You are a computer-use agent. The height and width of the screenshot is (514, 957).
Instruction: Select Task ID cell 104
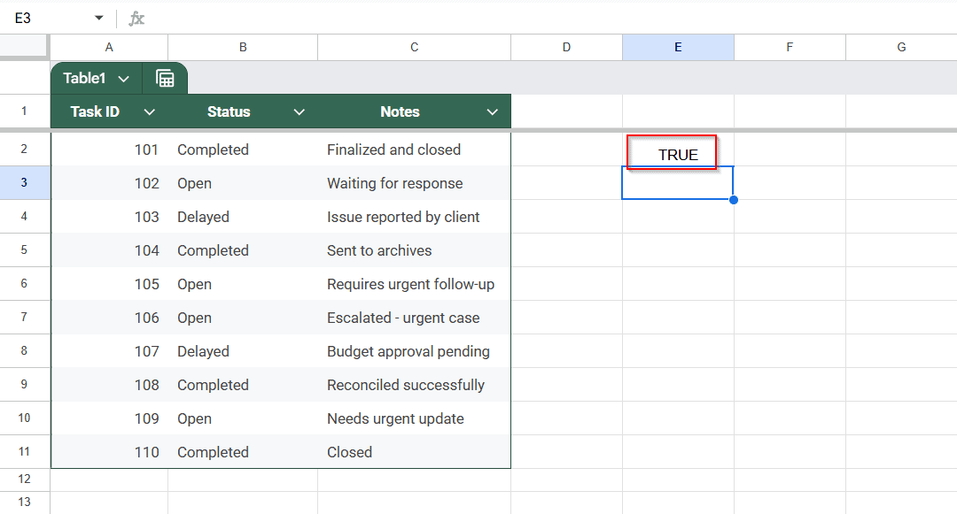(x=109, y=250)
